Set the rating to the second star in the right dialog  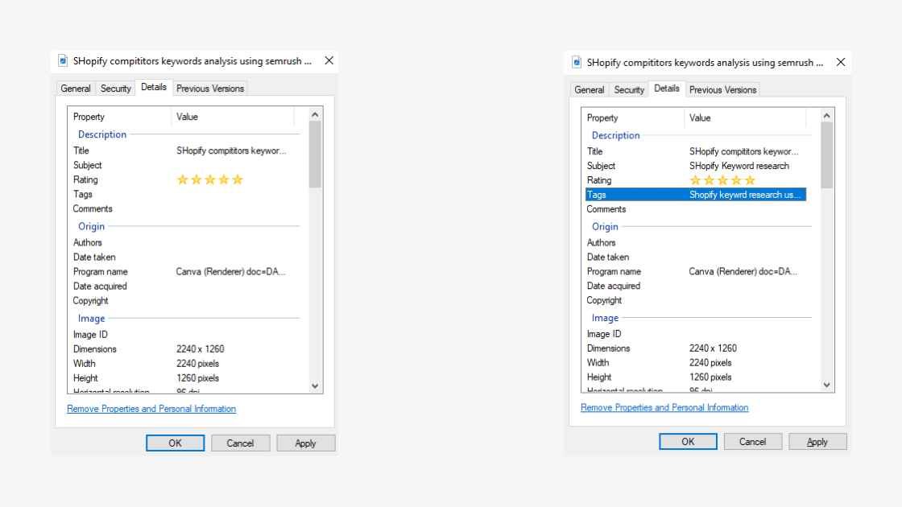(x=709, y=180)
